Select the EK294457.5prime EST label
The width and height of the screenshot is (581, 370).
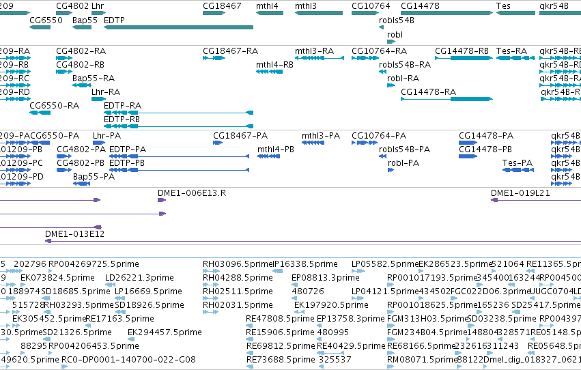coord(165,332)
